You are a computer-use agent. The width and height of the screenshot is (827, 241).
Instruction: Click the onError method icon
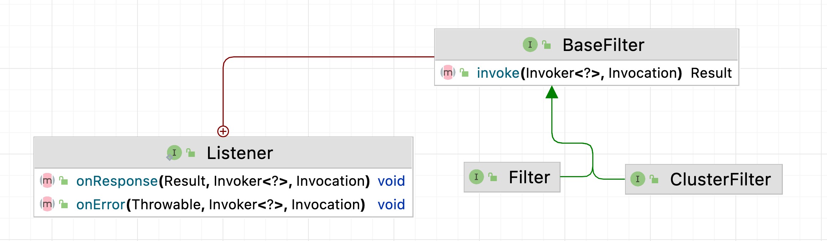pyautogui.click(x=47, y=204)
